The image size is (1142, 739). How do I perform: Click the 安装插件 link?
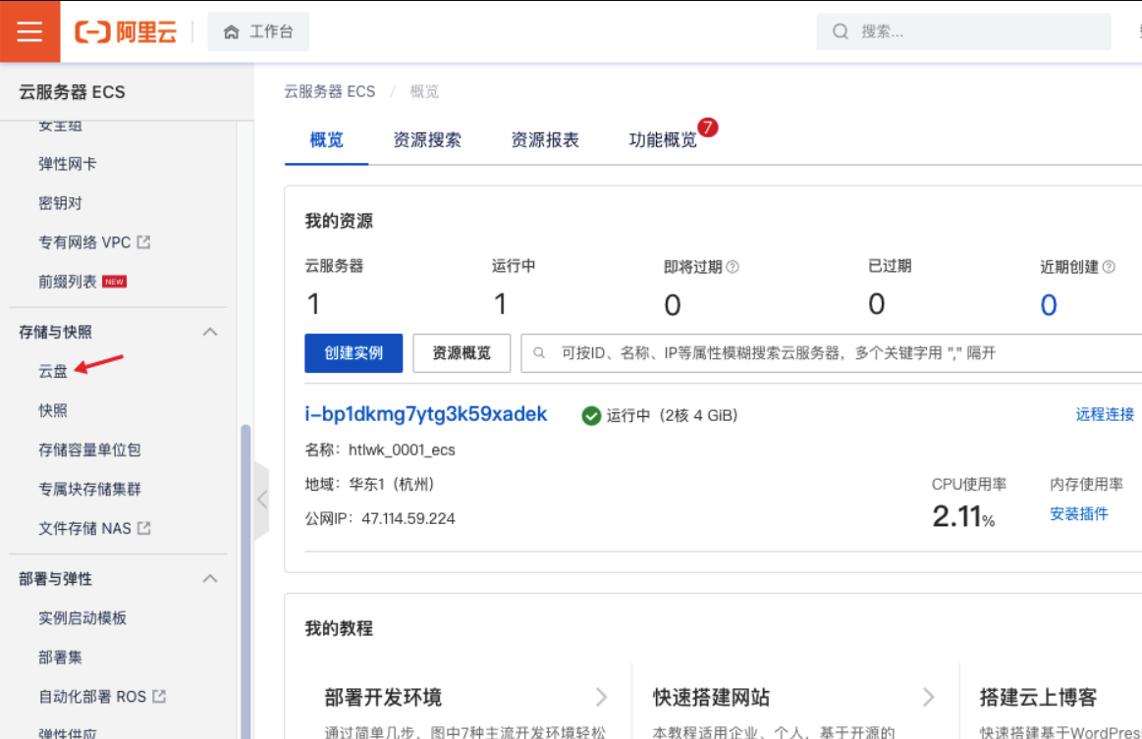[1078, 514]
